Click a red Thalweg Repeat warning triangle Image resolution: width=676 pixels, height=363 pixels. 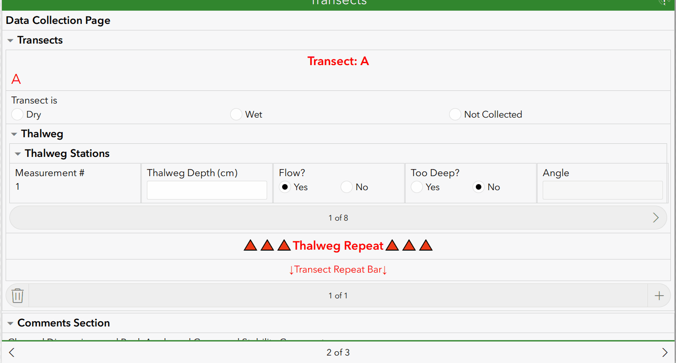point(251,244)
